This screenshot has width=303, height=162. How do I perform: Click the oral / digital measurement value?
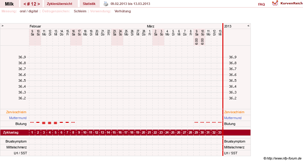coord(29,11)
